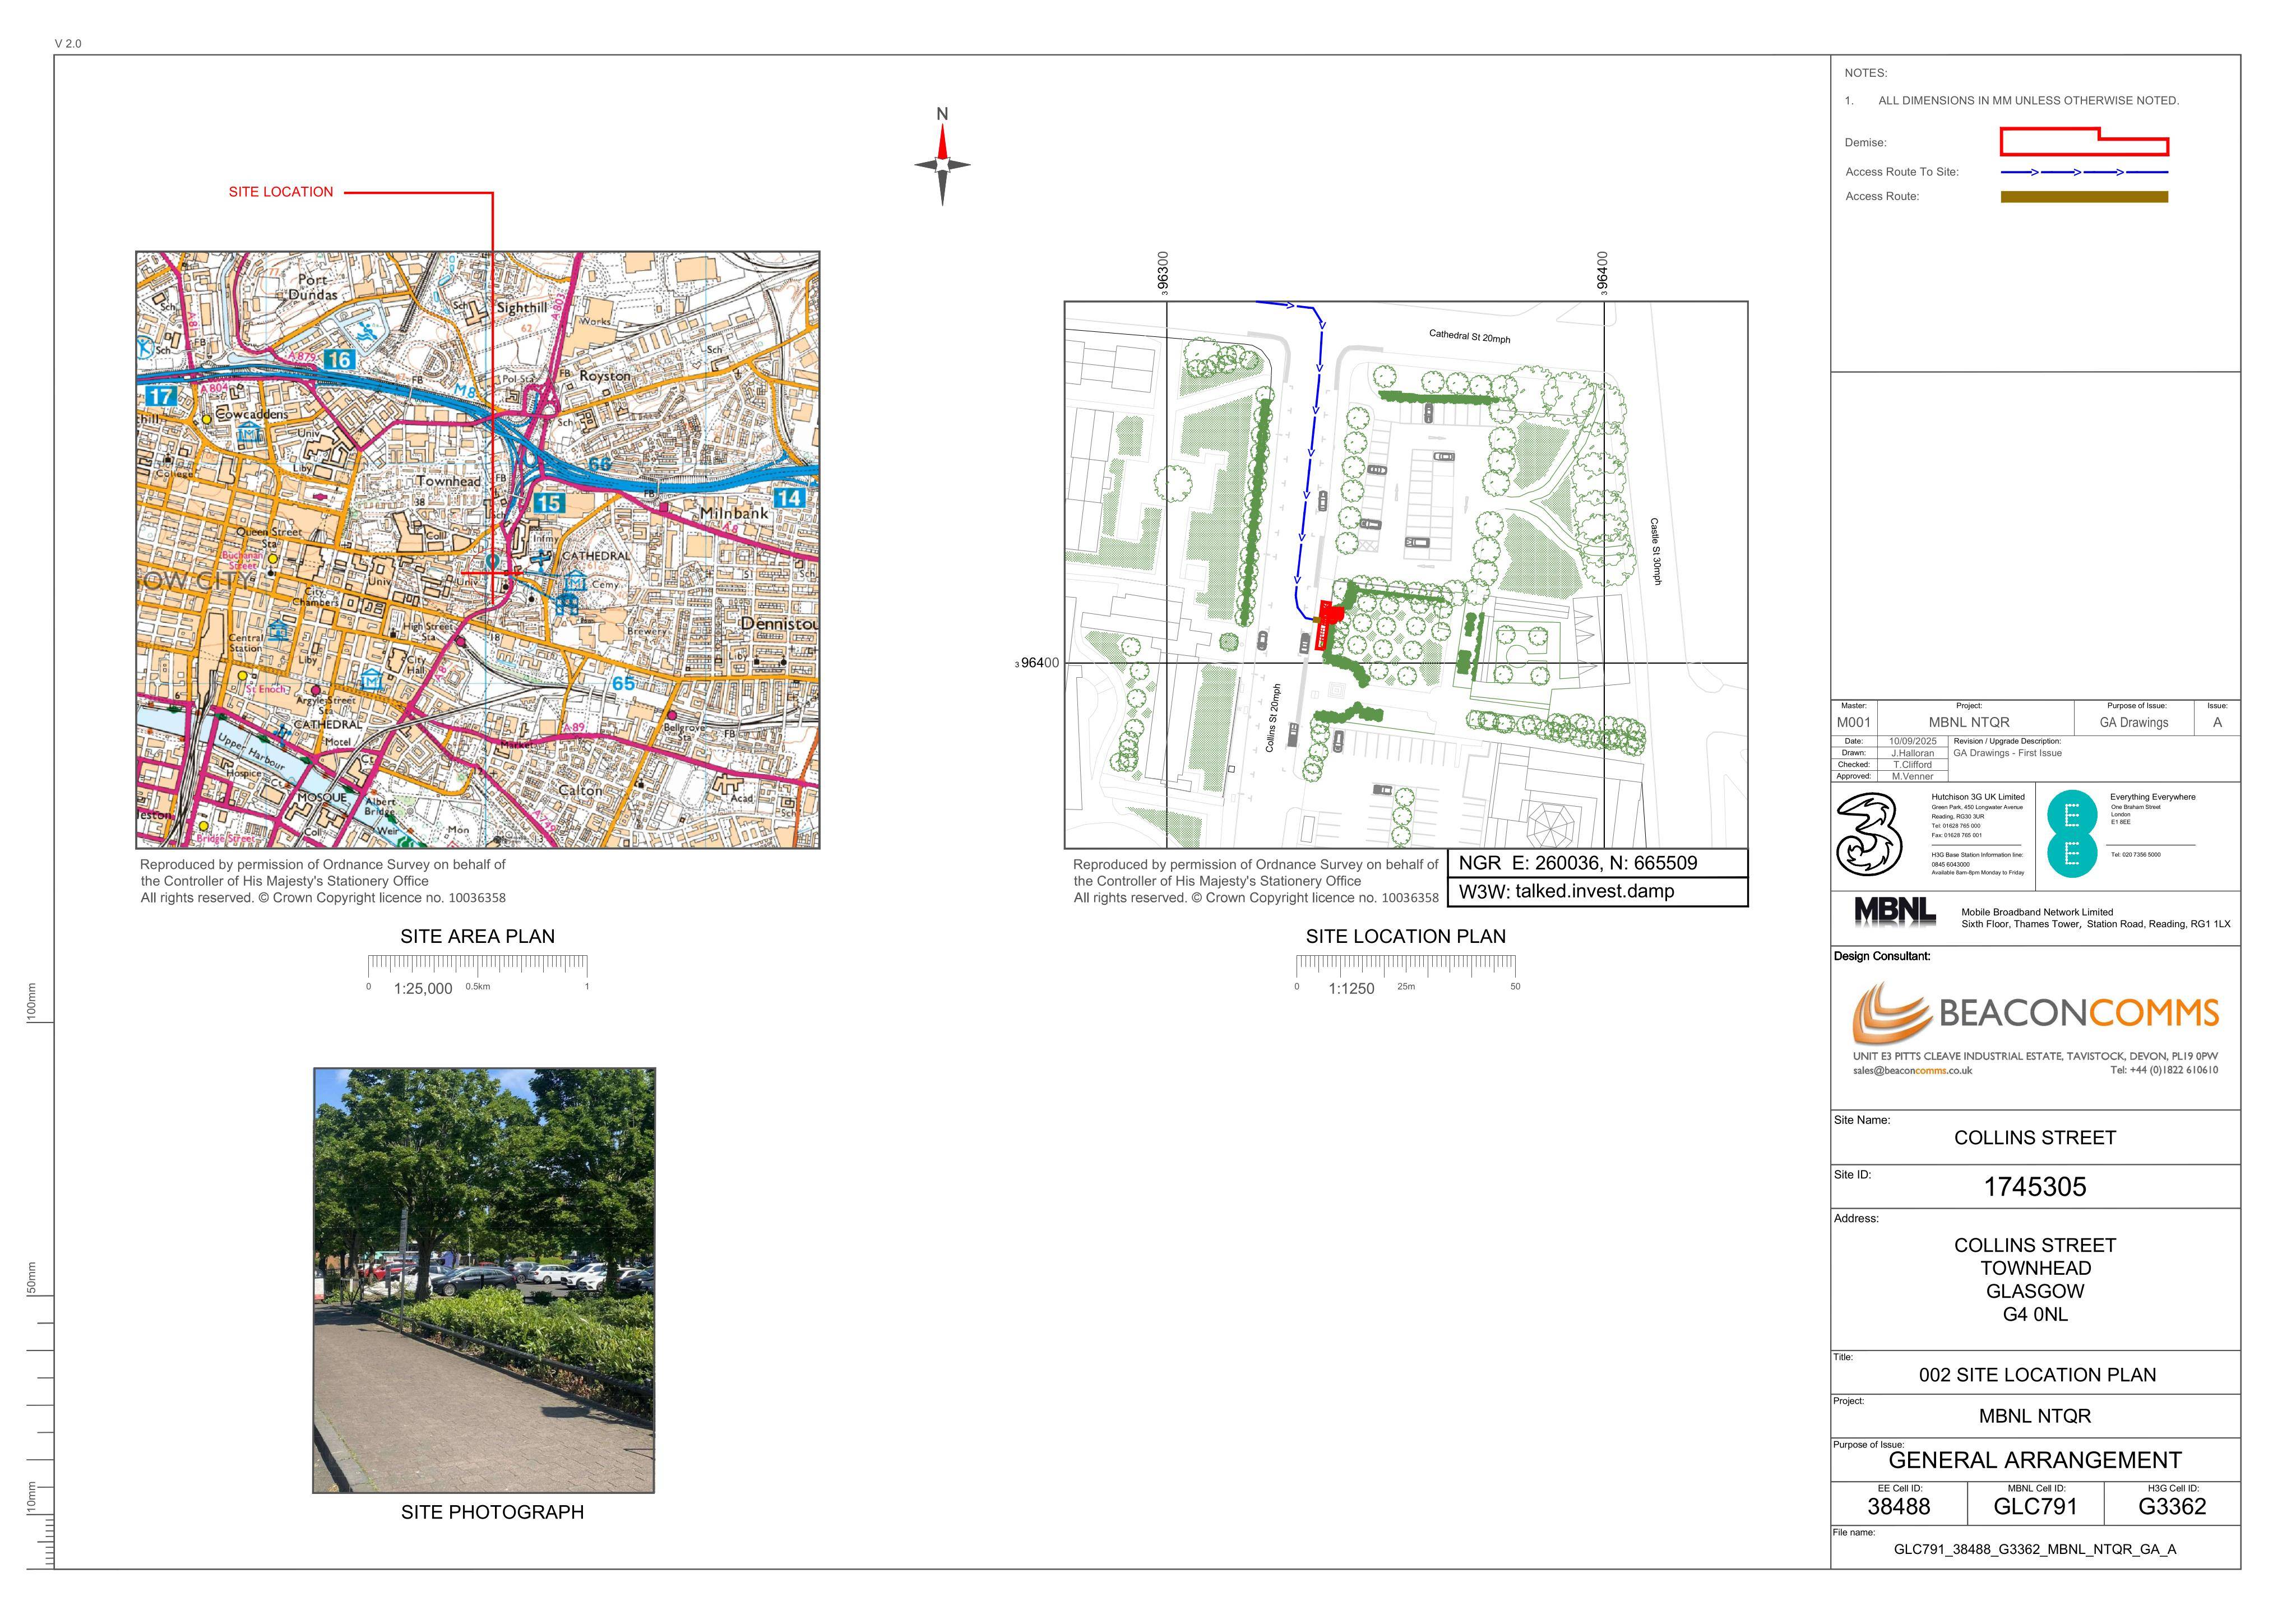Click the EE logo in the title block
Image resolution: width=2296 pixels, height=1624 pixels.
(2072, 834)
